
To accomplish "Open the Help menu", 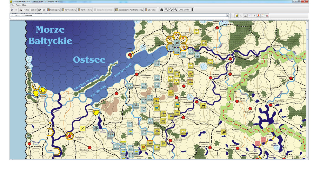I will [x=24, y=5].
